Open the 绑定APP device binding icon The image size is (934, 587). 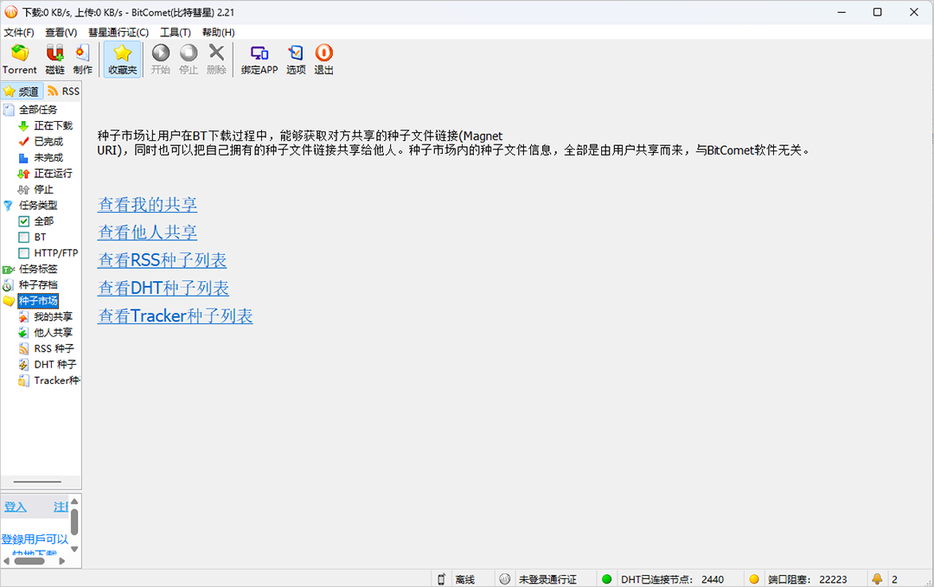tap(259, 59)
